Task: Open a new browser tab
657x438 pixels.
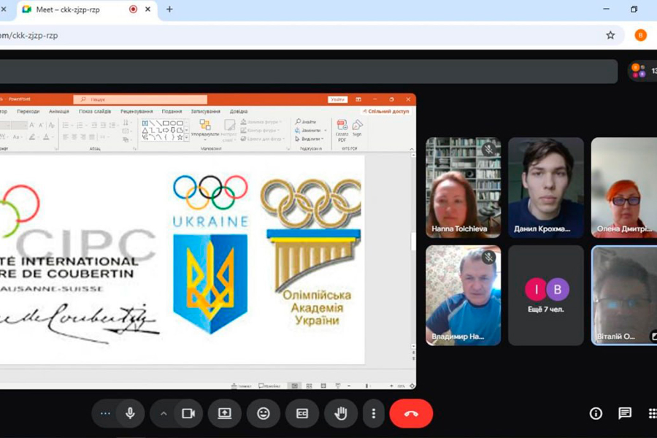Action: point(169,9)
